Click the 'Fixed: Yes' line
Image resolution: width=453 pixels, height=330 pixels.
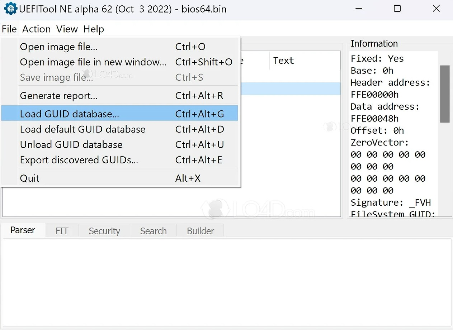377,58
